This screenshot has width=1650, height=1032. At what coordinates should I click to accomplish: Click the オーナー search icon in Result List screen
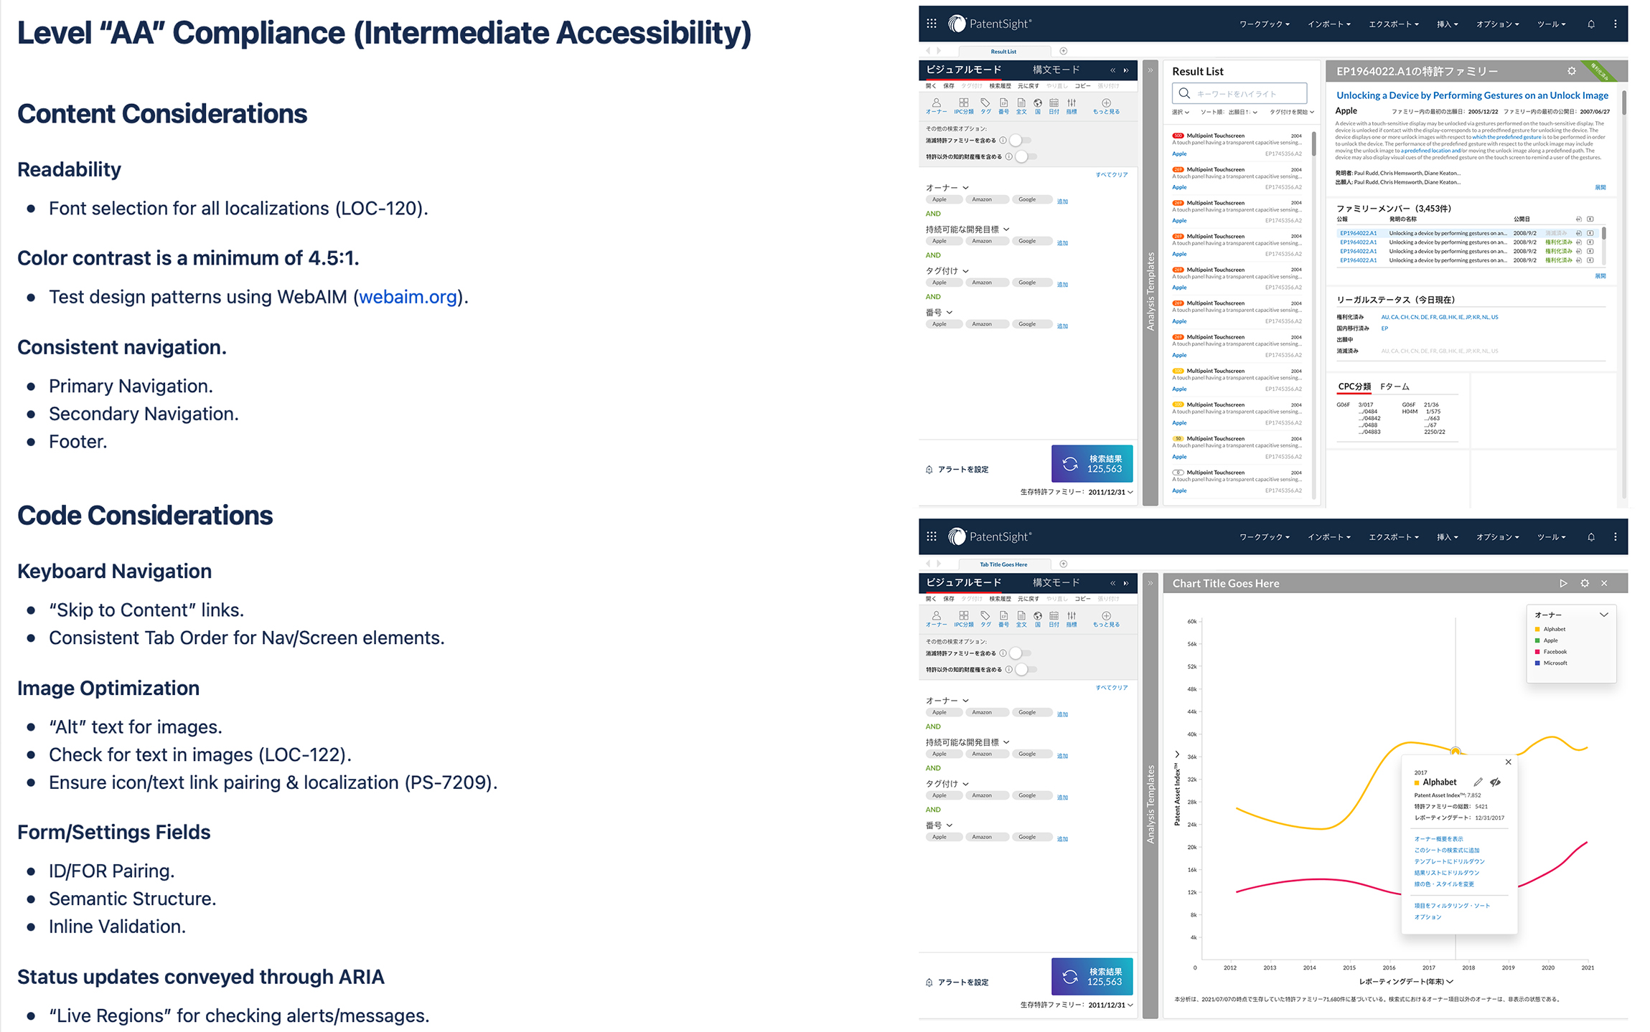pyautogui.click(x=936, y=106)
